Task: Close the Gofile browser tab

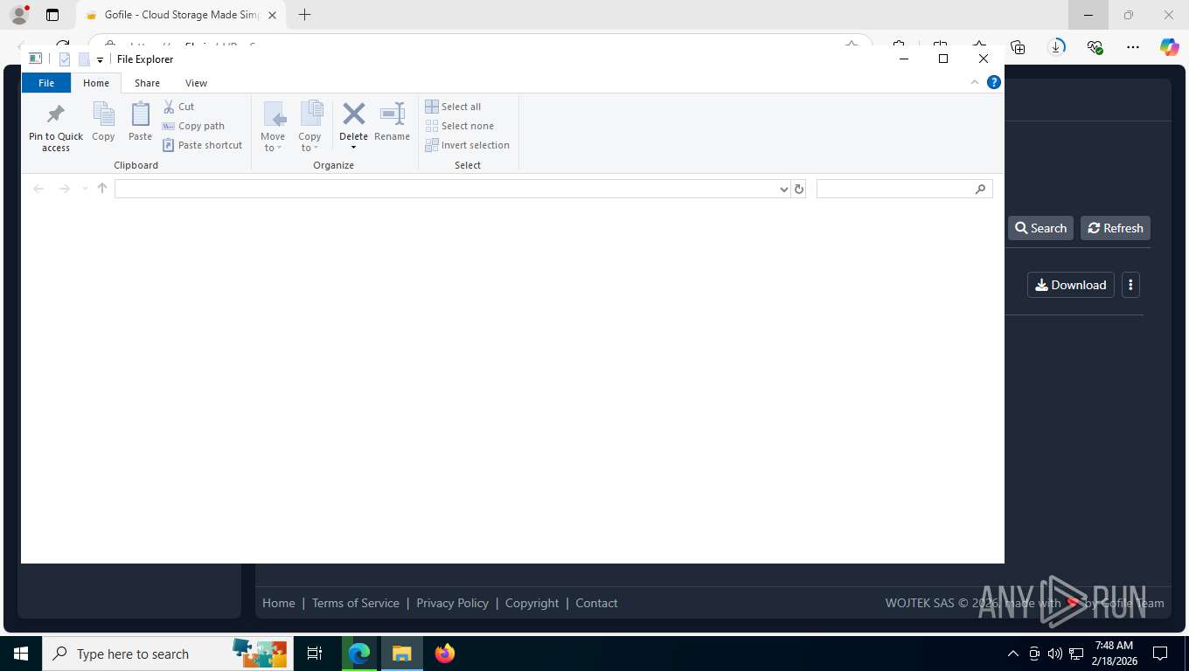Action: point(272,15)
